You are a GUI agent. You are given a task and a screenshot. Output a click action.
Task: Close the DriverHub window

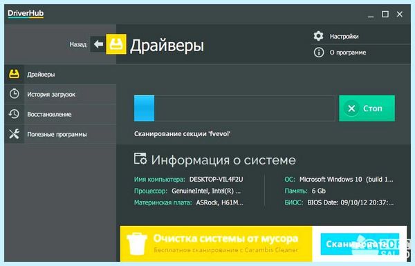400,14
